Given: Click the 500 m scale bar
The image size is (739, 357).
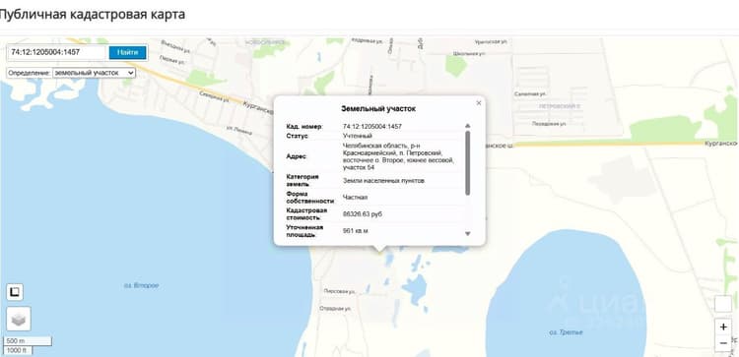Looking at the screenshot, I should [x=28, y=341].
